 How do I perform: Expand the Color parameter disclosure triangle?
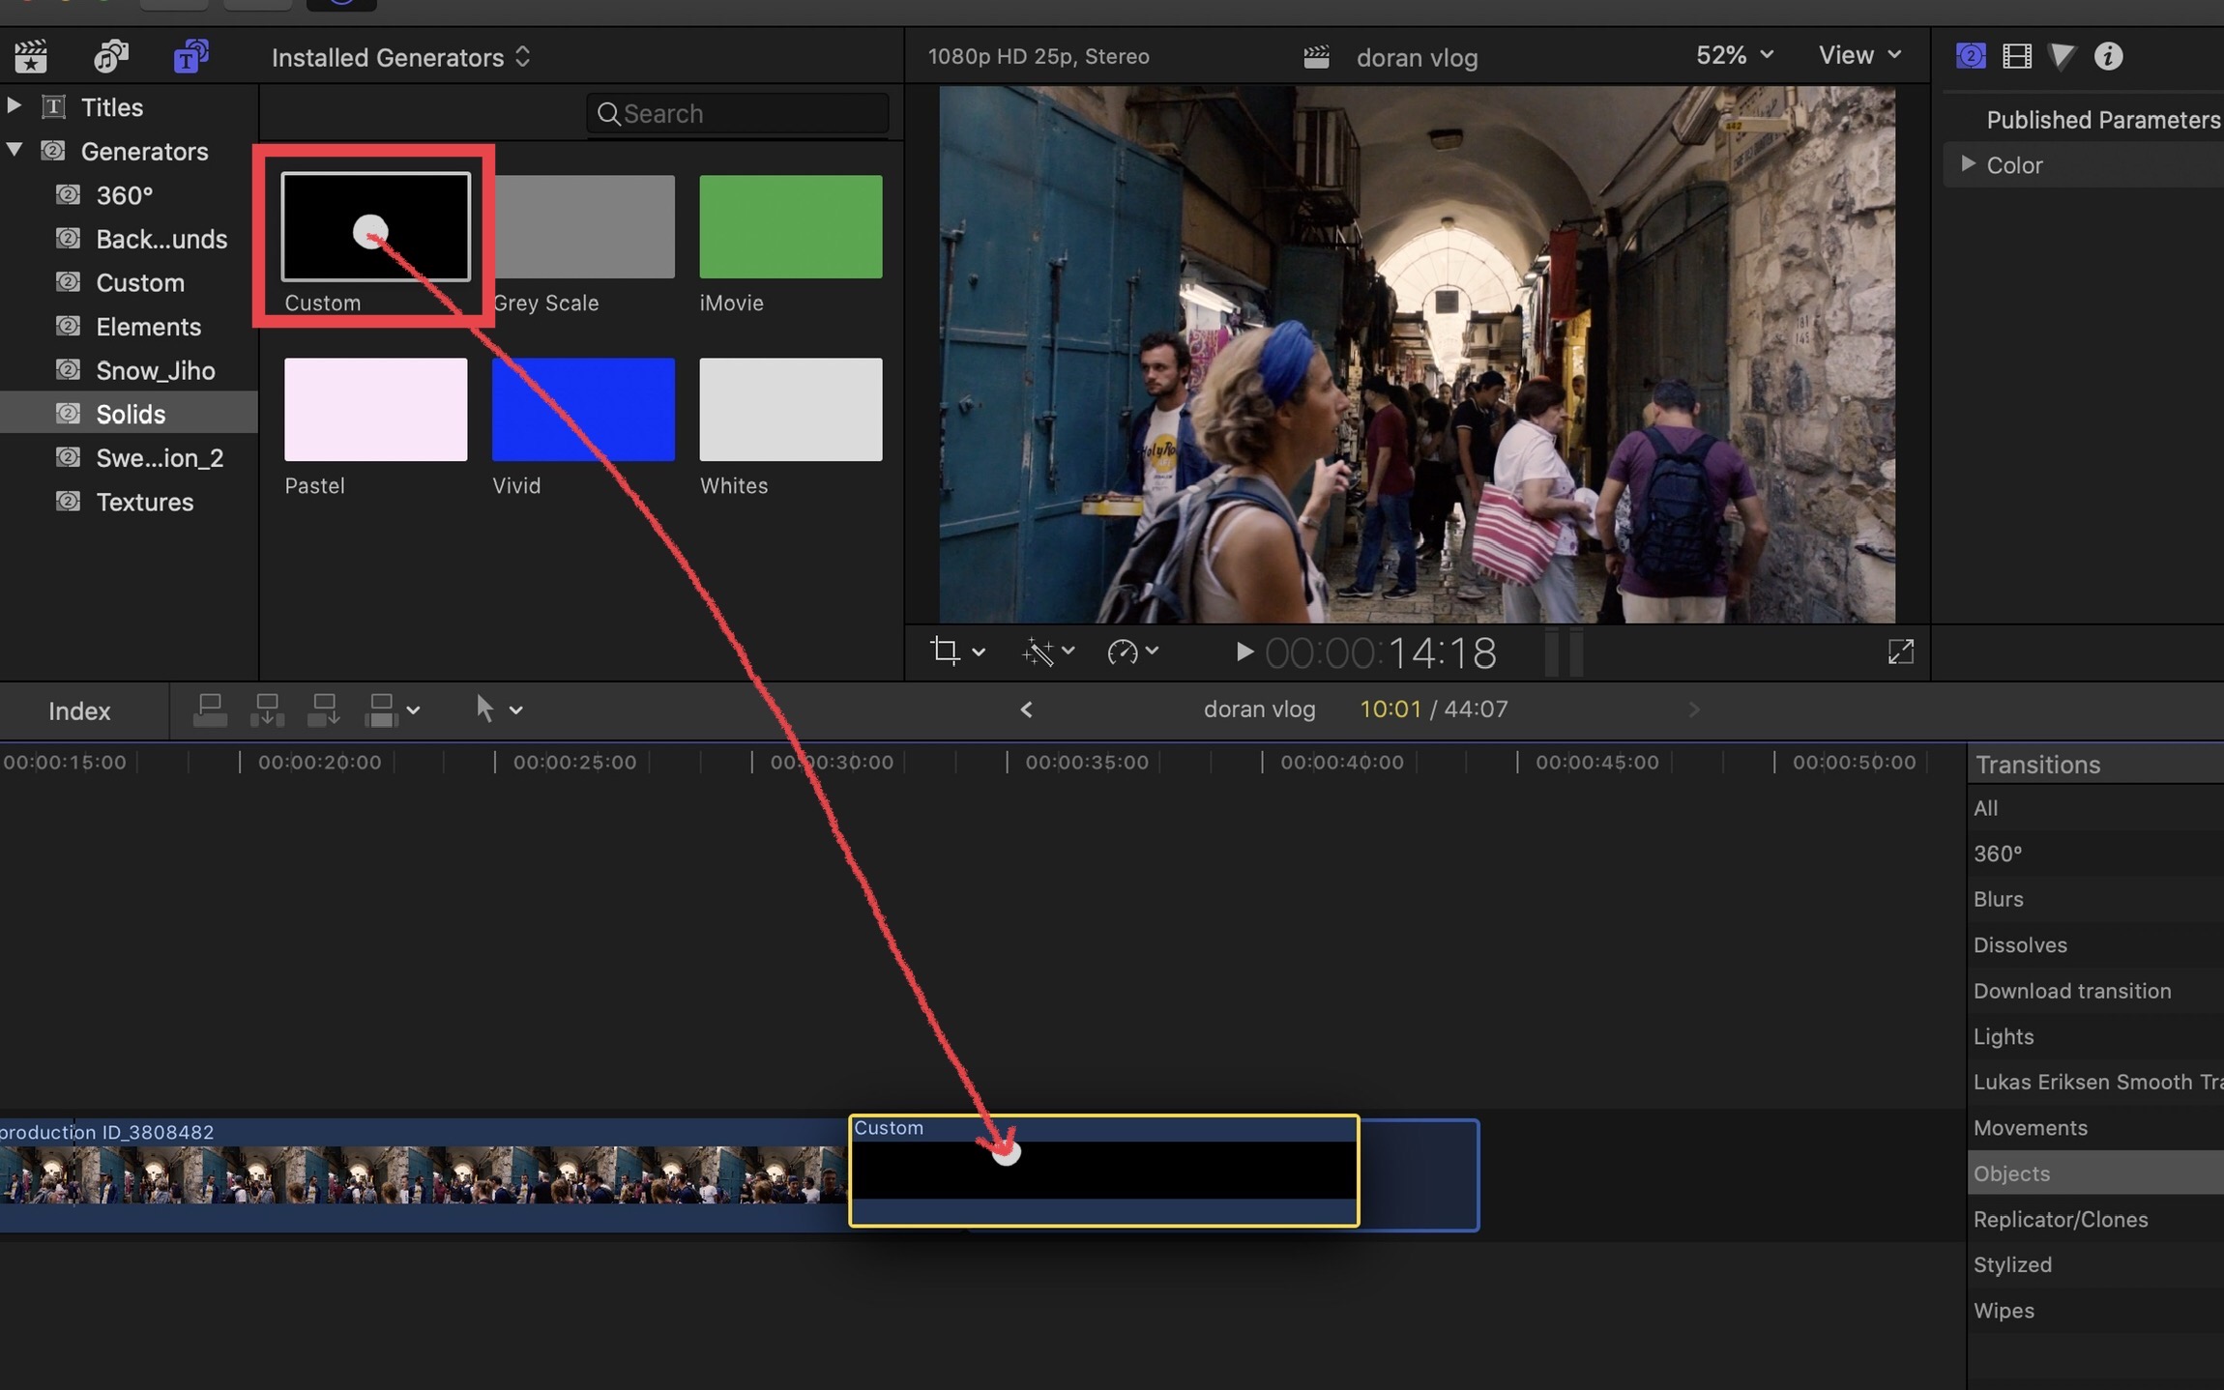pyautogui.click(x=1967, y=164)
